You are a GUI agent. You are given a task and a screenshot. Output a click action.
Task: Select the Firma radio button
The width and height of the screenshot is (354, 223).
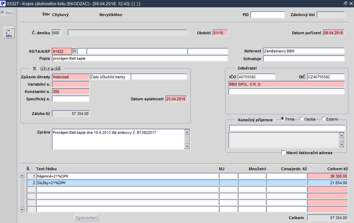283,118
